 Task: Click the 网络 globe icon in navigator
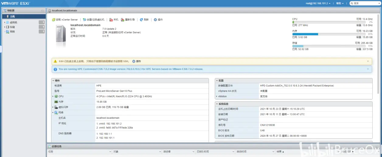tap(8, 32)
